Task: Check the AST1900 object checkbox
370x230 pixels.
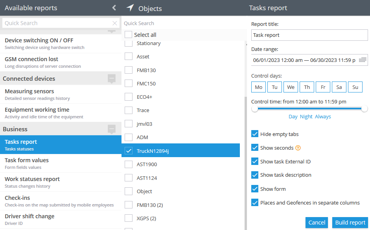Action: (x=128, y=165)
